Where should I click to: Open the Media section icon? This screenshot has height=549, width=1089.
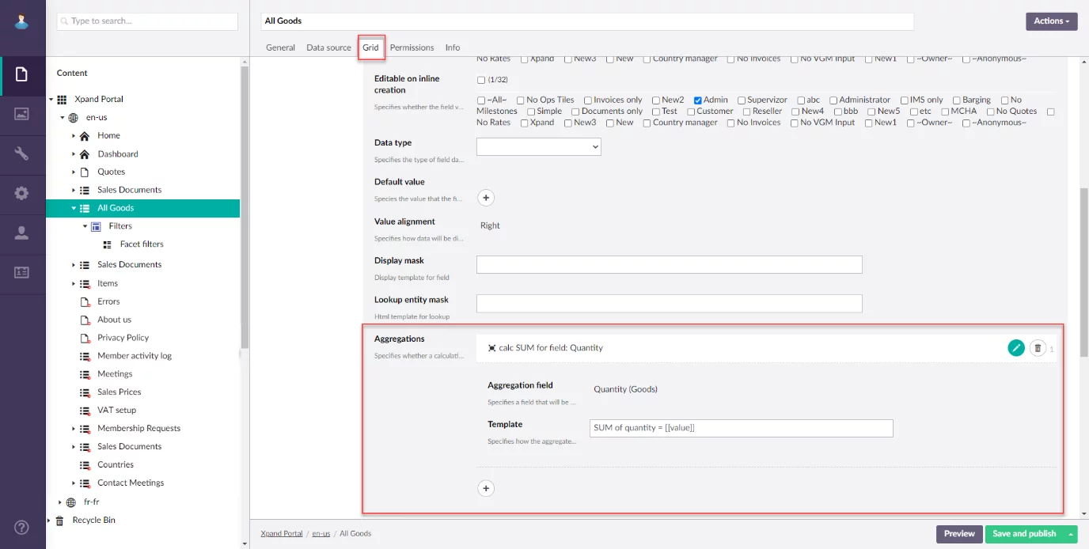tap(22, 114)
